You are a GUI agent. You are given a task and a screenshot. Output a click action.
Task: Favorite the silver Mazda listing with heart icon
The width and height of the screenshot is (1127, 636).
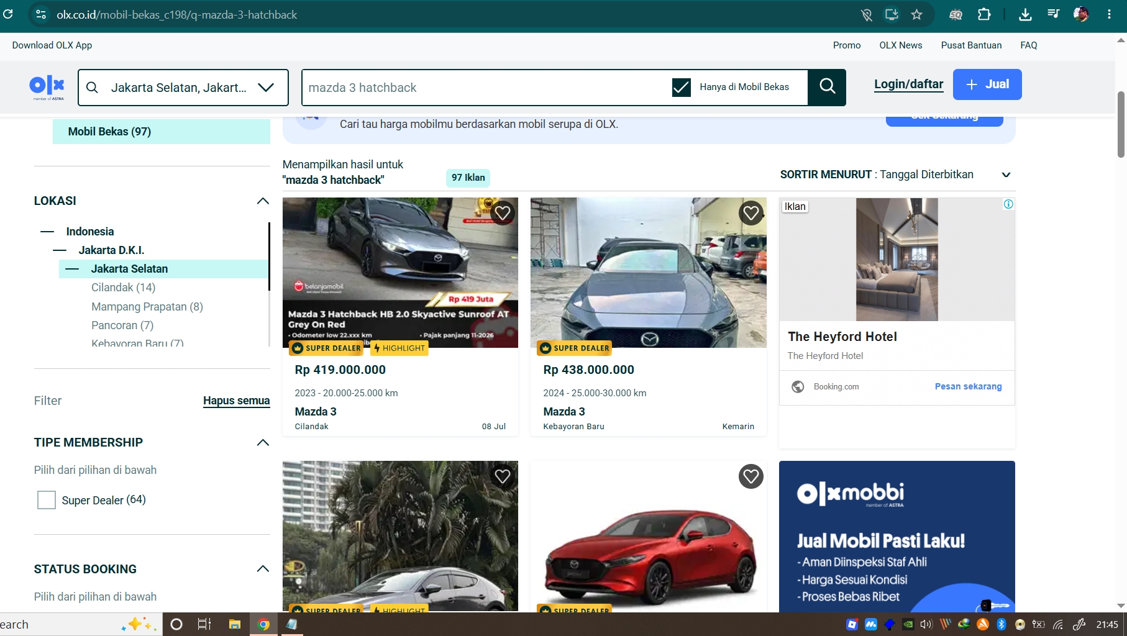pyautogui.click(x=503, y=476)
